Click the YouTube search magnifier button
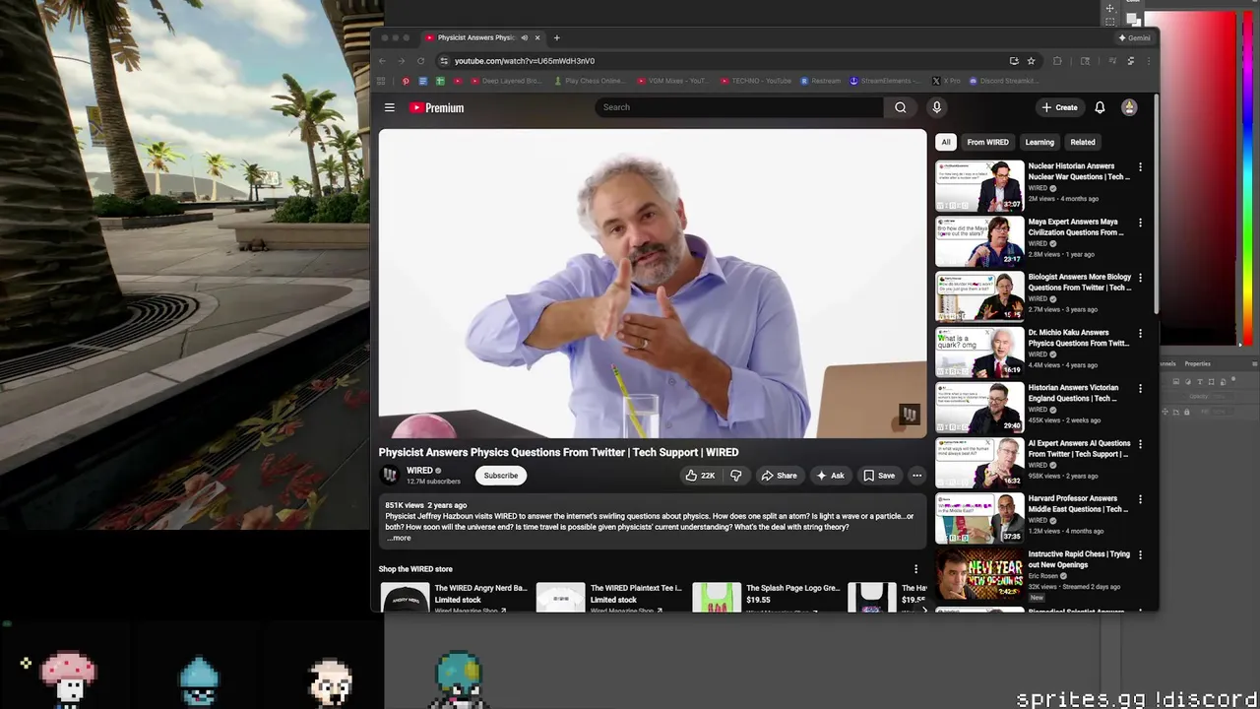The image size is (1260, 709). tap(900, 107)
